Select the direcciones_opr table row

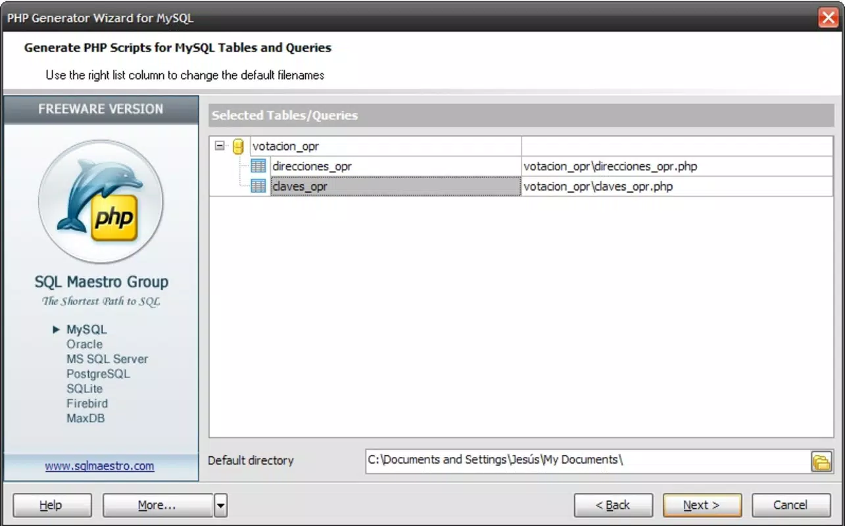(397, 166)
